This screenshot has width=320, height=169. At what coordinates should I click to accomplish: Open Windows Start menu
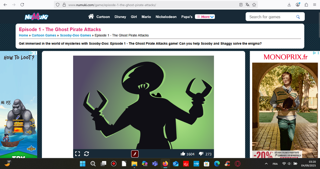pos(82,164)
